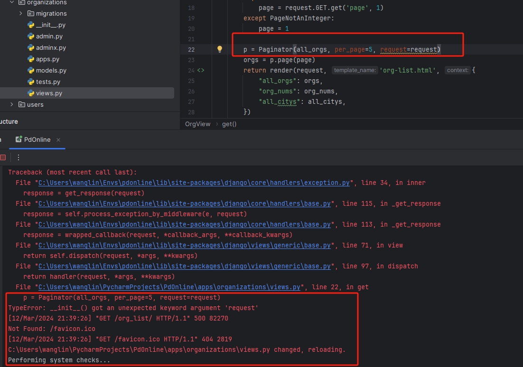Click the template_name inlay hint
Screen dimensions: 523x367
click(355, 70)
